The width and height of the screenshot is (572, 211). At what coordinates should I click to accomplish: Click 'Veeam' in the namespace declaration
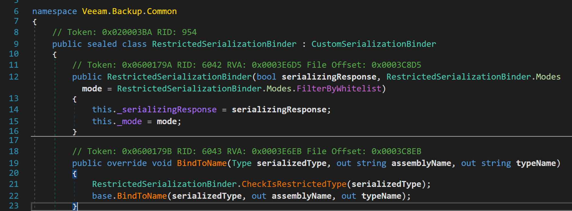coord(94,11)
